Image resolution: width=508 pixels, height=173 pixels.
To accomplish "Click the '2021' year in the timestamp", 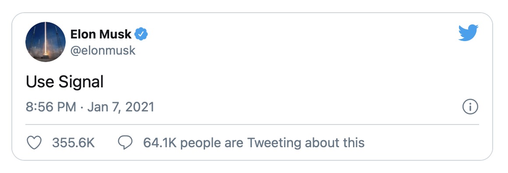I will pos(140,107).
